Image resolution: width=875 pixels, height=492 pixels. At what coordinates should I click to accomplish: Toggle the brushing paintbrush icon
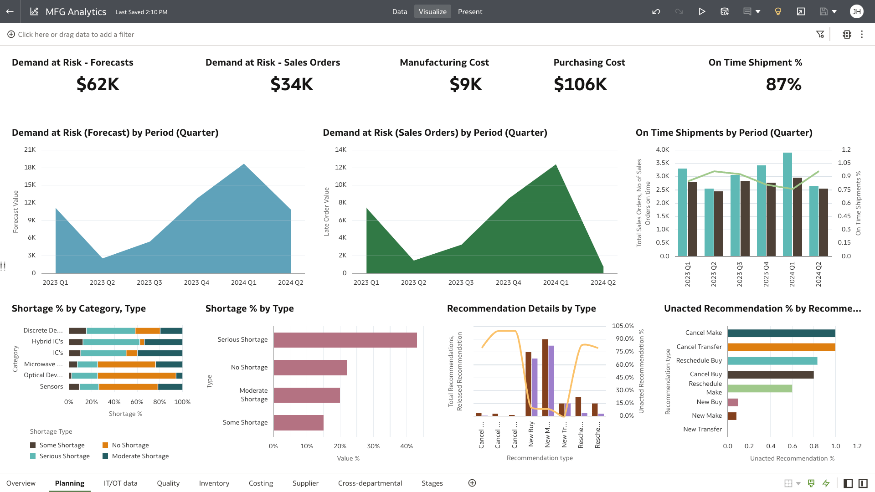click(x=811, y=483)
